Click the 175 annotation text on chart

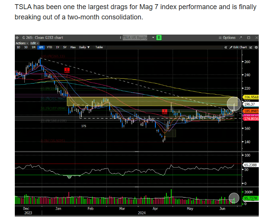click(84, 126)
